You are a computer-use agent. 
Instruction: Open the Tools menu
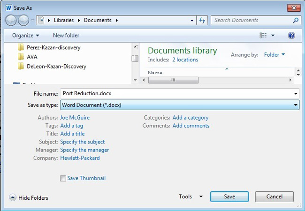click(x=191, y=197)
